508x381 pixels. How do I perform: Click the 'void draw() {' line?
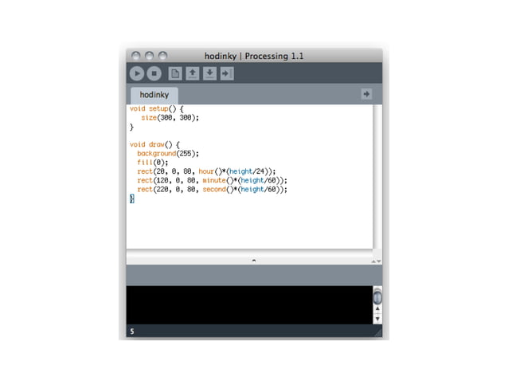[x=154, y=144]
